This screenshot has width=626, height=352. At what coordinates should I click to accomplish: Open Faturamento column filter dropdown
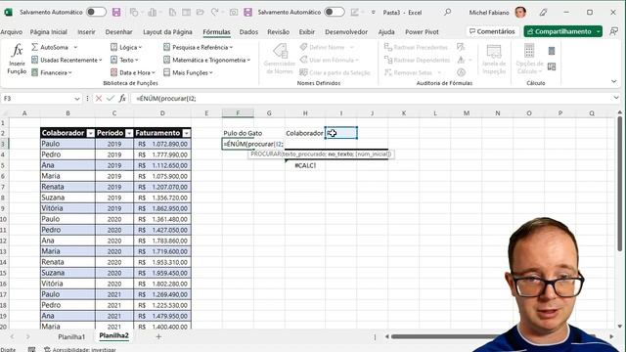click(x=187, y=133)
